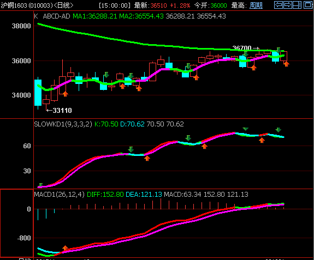Click the single-window layout icon

click(x=308, y=5)
